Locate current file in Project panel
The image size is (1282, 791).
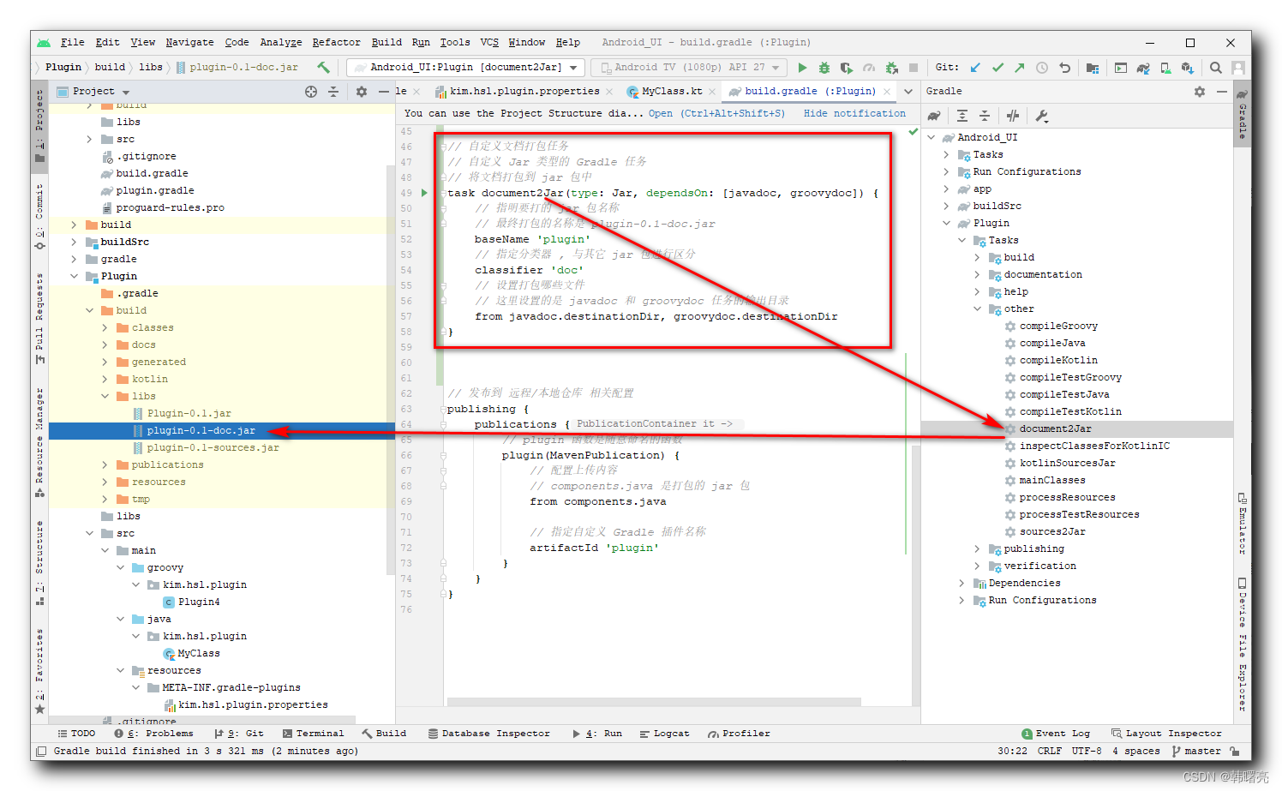click(311, 92)
